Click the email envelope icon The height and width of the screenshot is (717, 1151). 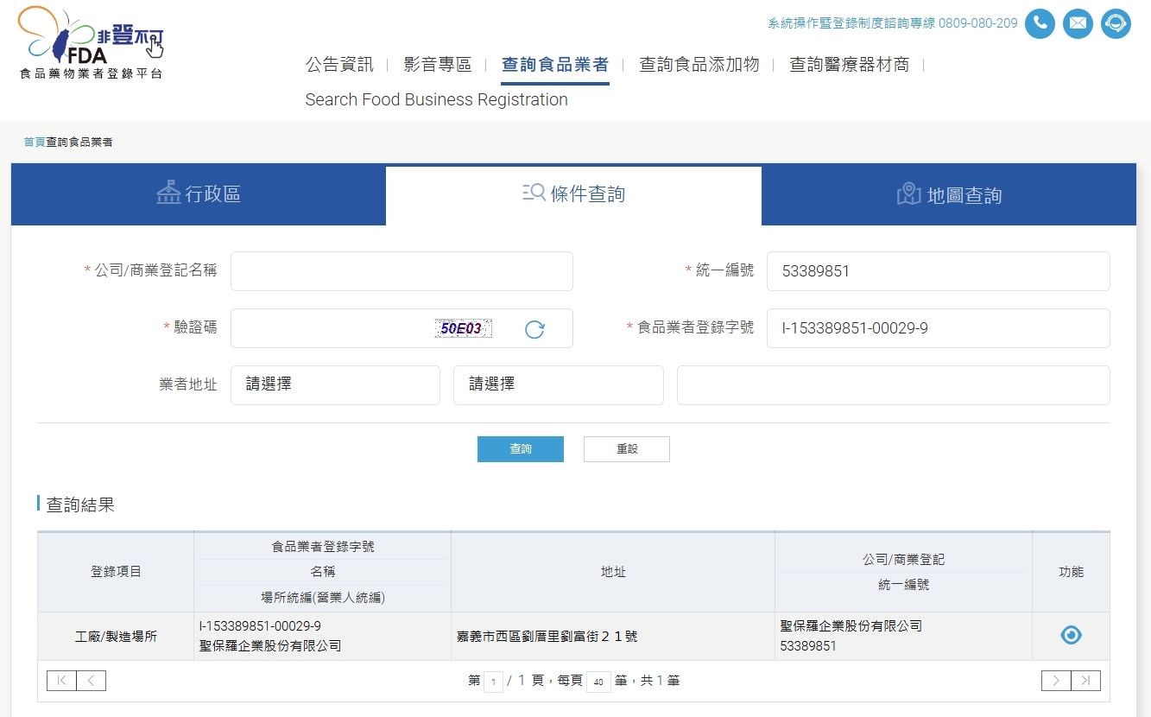(x=1078, y=23)
